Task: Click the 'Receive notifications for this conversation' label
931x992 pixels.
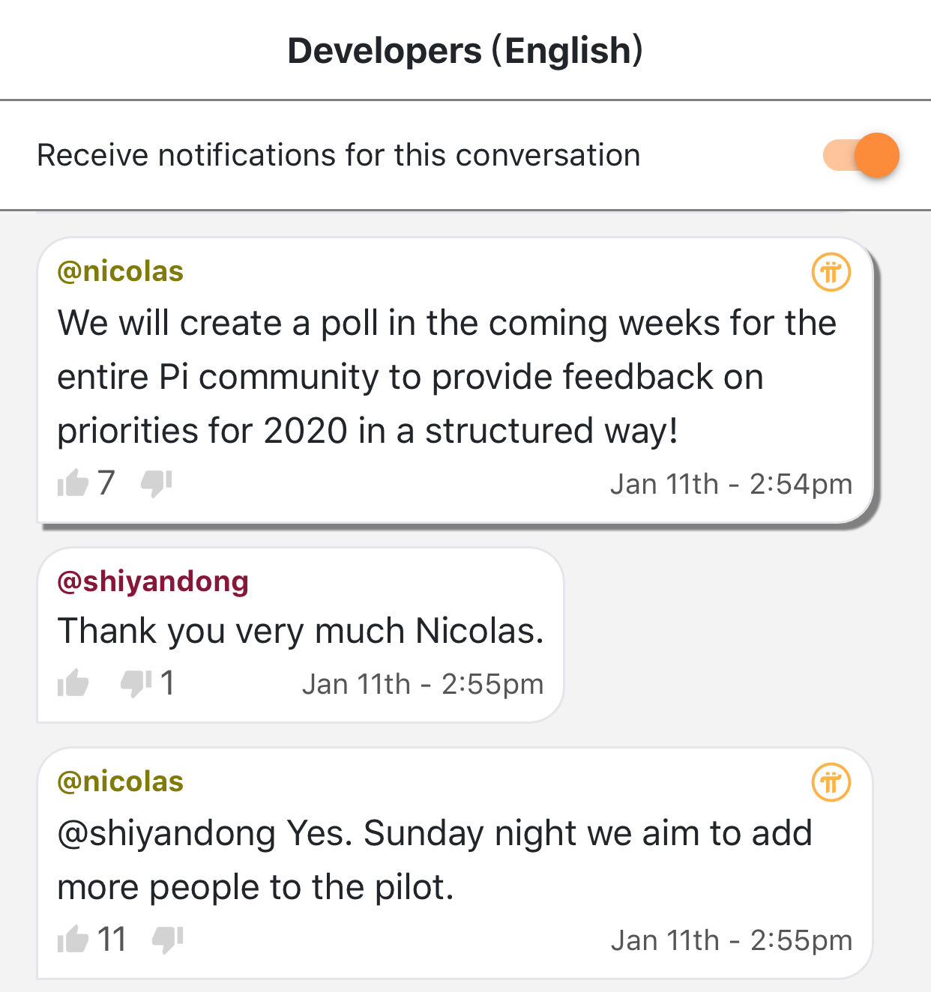Action: 339,156
